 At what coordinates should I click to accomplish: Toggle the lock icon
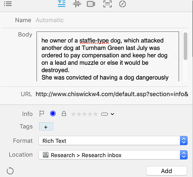click(x=64, y=114)
